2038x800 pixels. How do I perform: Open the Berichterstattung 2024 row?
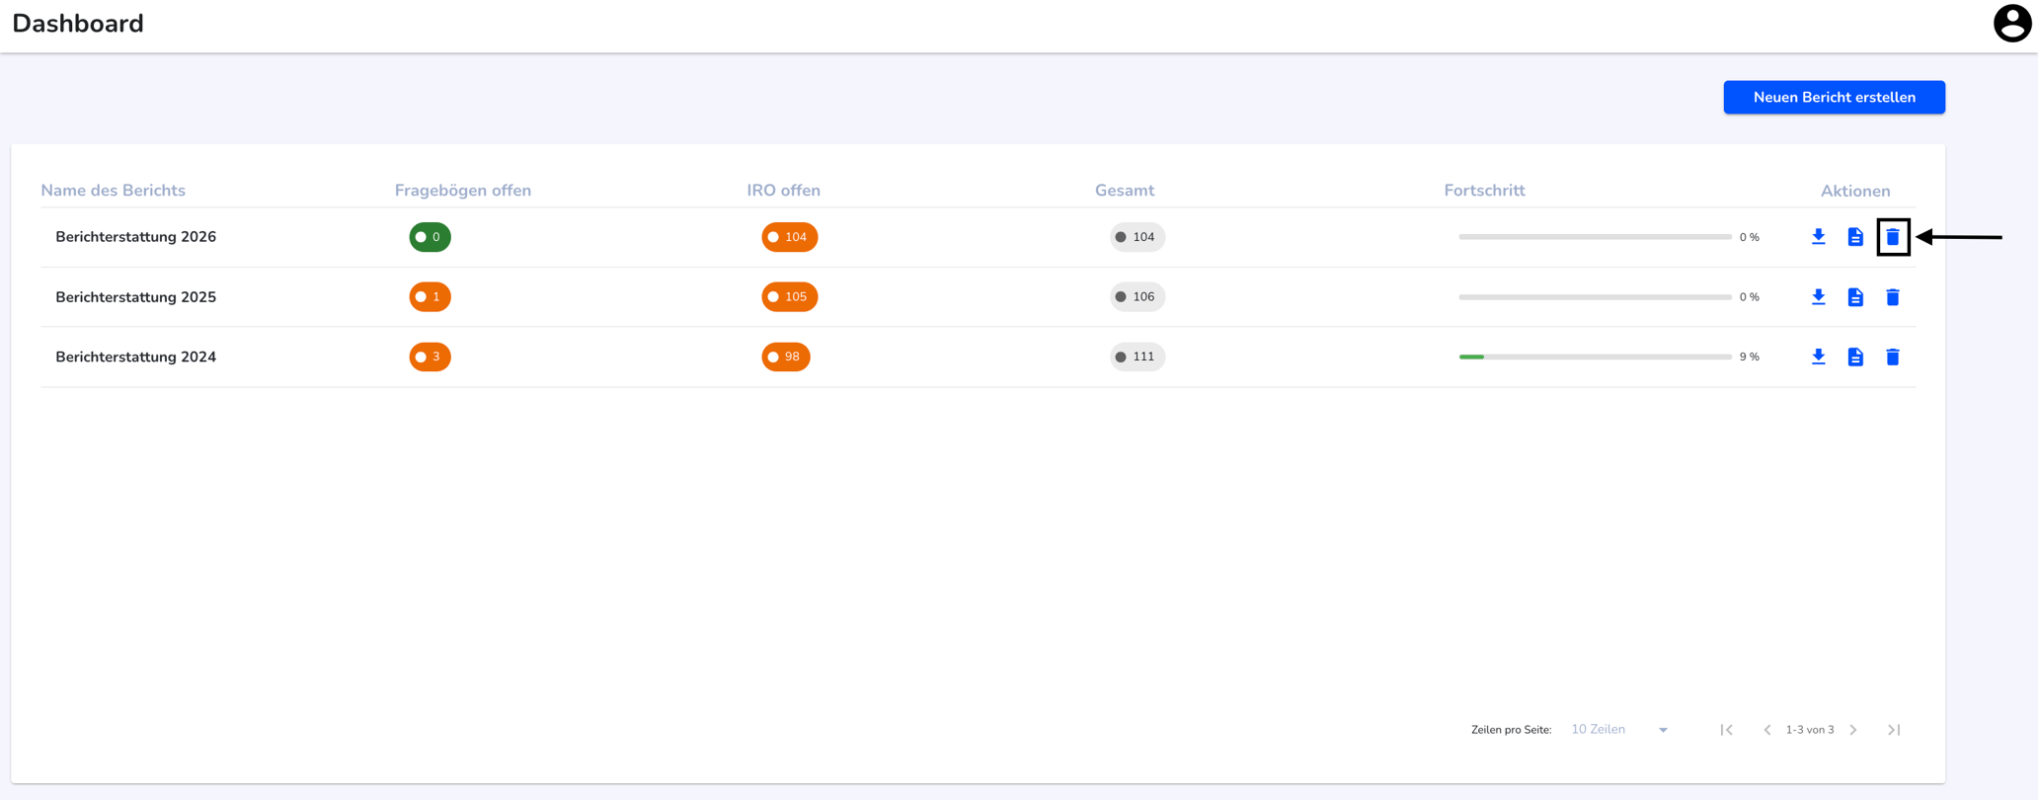click(978, 357)
